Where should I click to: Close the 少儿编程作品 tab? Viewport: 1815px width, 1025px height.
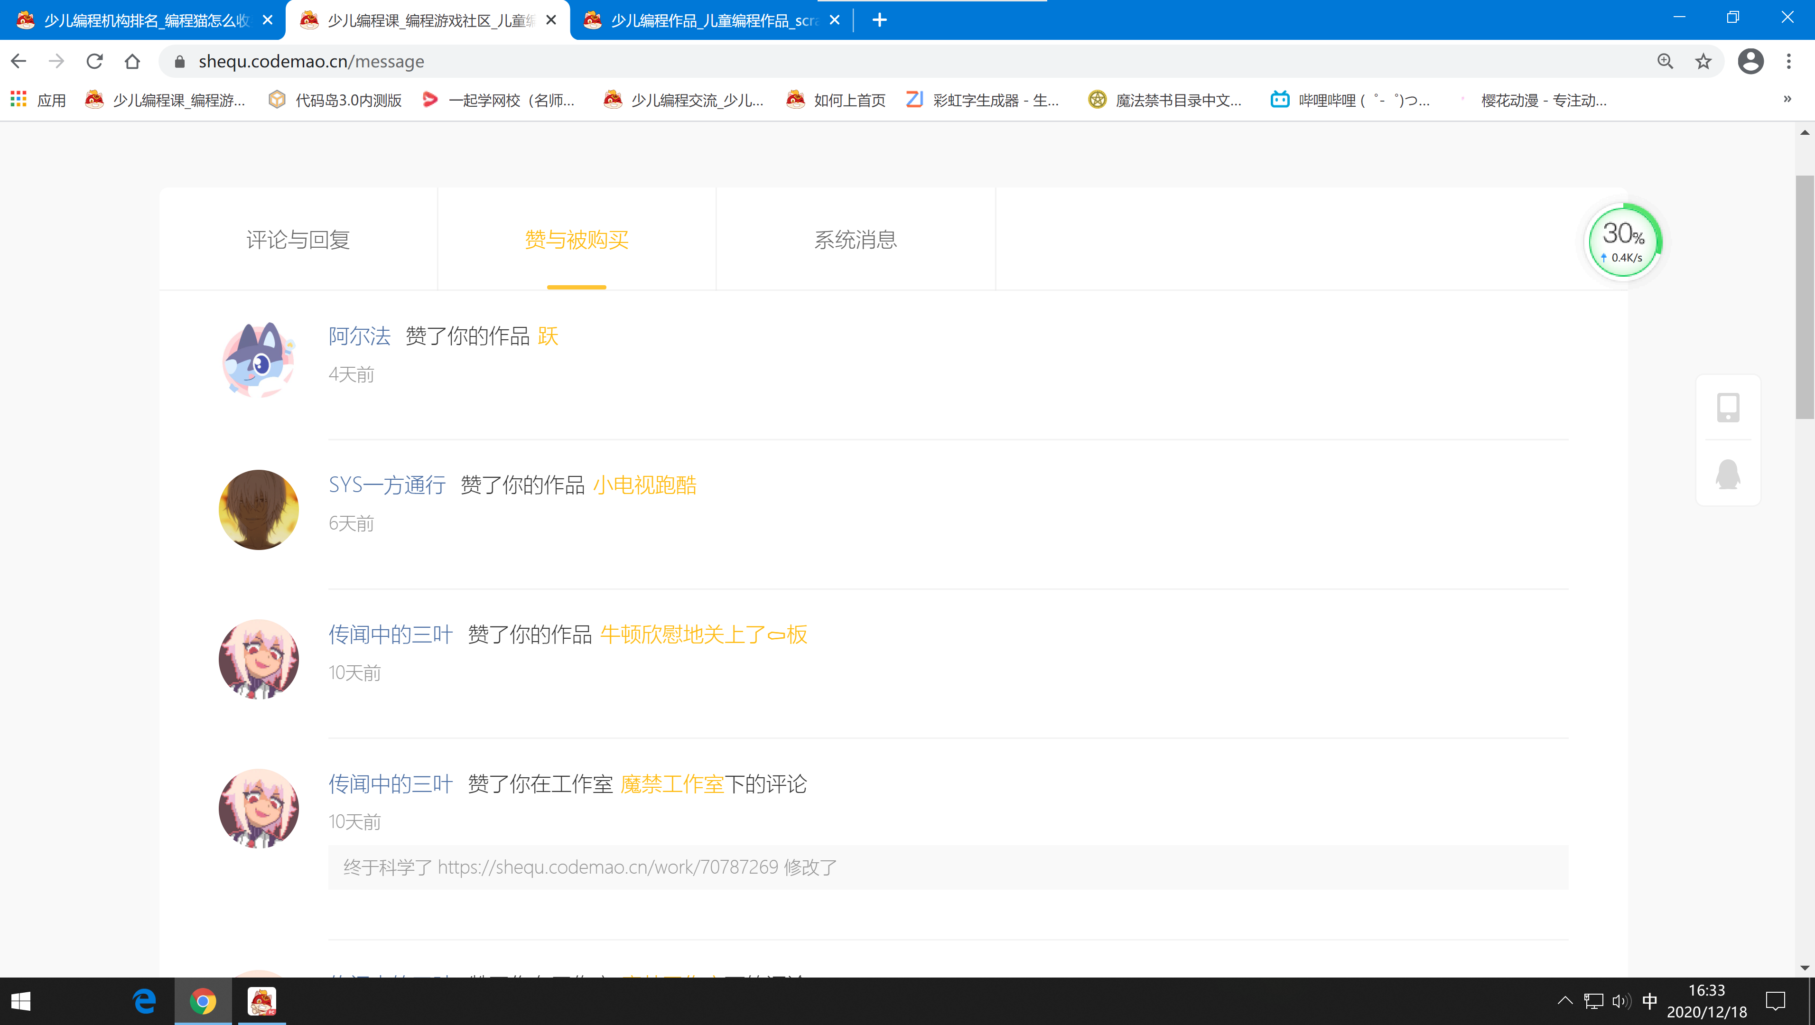pos(835,20)
